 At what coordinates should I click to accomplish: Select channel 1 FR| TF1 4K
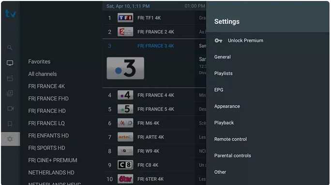(154, 18)
